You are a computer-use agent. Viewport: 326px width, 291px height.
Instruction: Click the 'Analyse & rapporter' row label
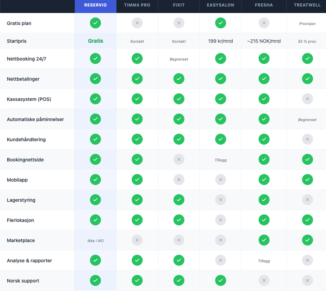point(29,261)
